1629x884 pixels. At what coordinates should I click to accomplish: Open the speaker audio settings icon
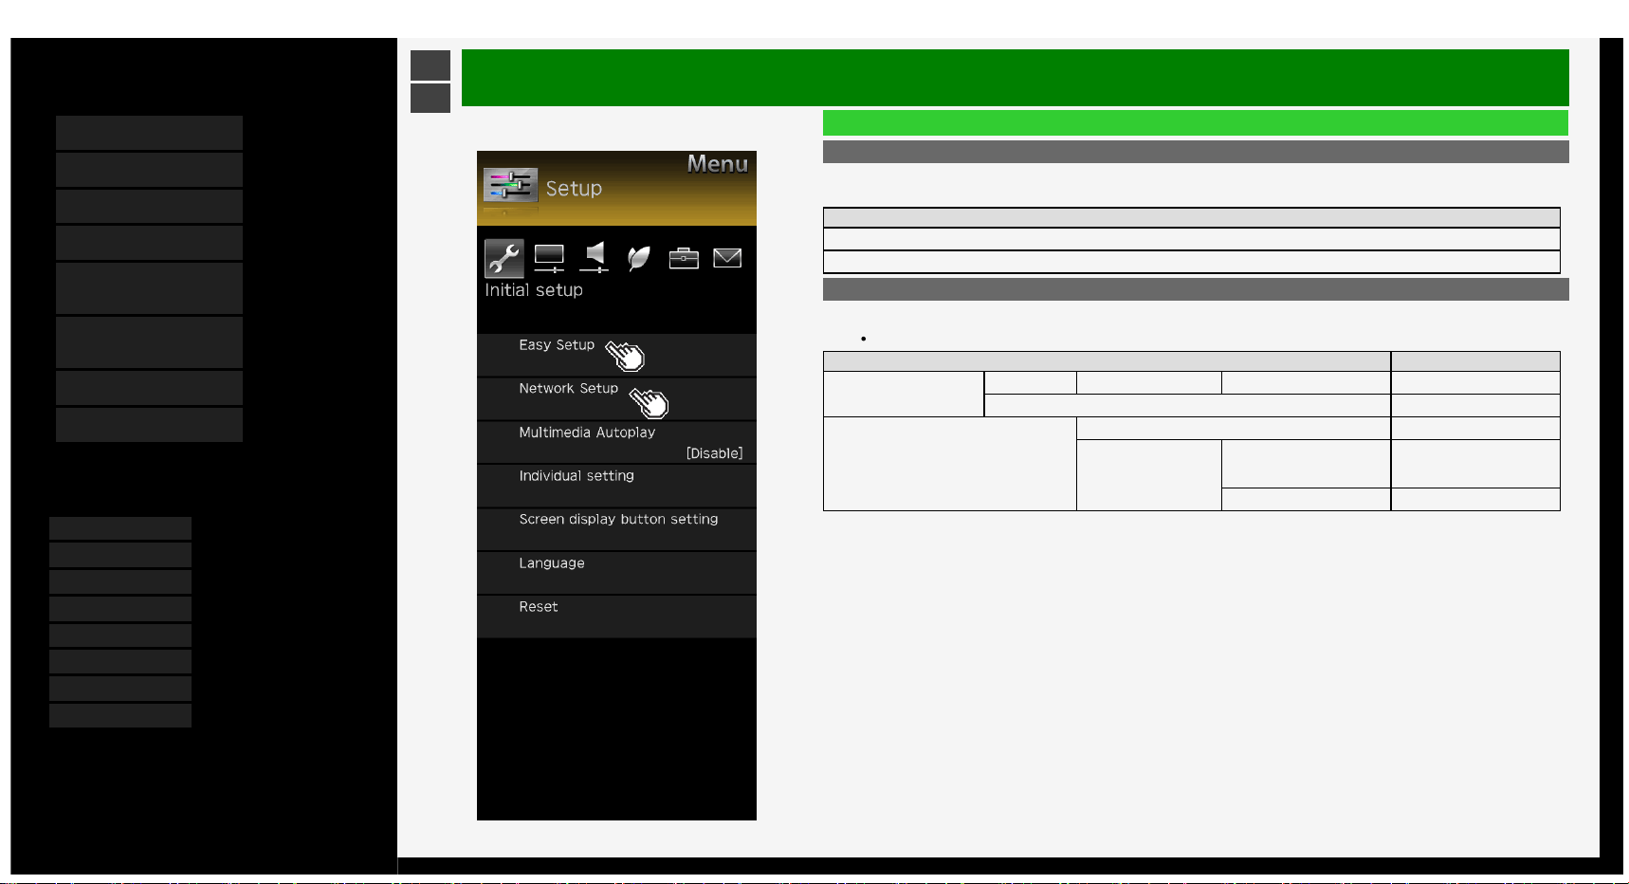tap(595, 257)
